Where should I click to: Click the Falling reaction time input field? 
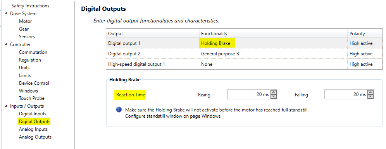(x=346, y=94)
